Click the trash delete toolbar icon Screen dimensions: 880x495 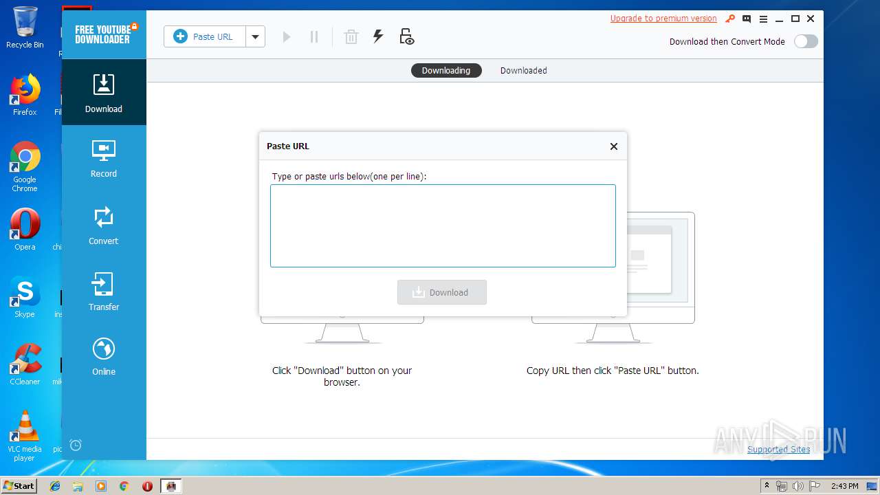coord(351,36)
